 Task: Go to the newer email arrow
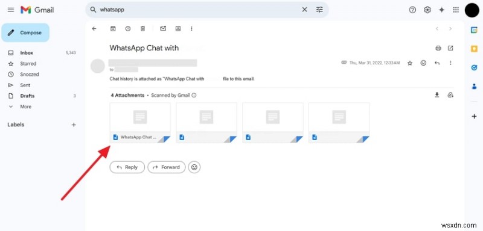[x=437, y=28]
